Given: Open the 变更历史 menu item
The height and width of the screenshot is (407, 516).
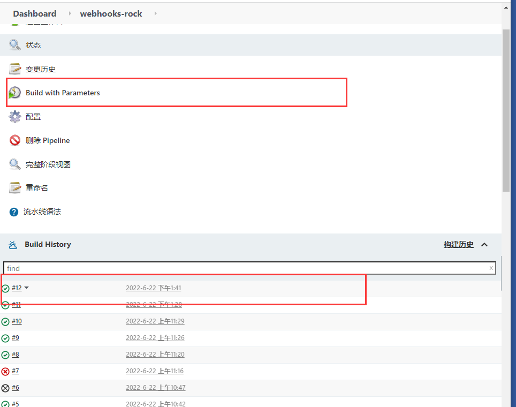Looking at the screenshot, I should (x=41, y=69).
